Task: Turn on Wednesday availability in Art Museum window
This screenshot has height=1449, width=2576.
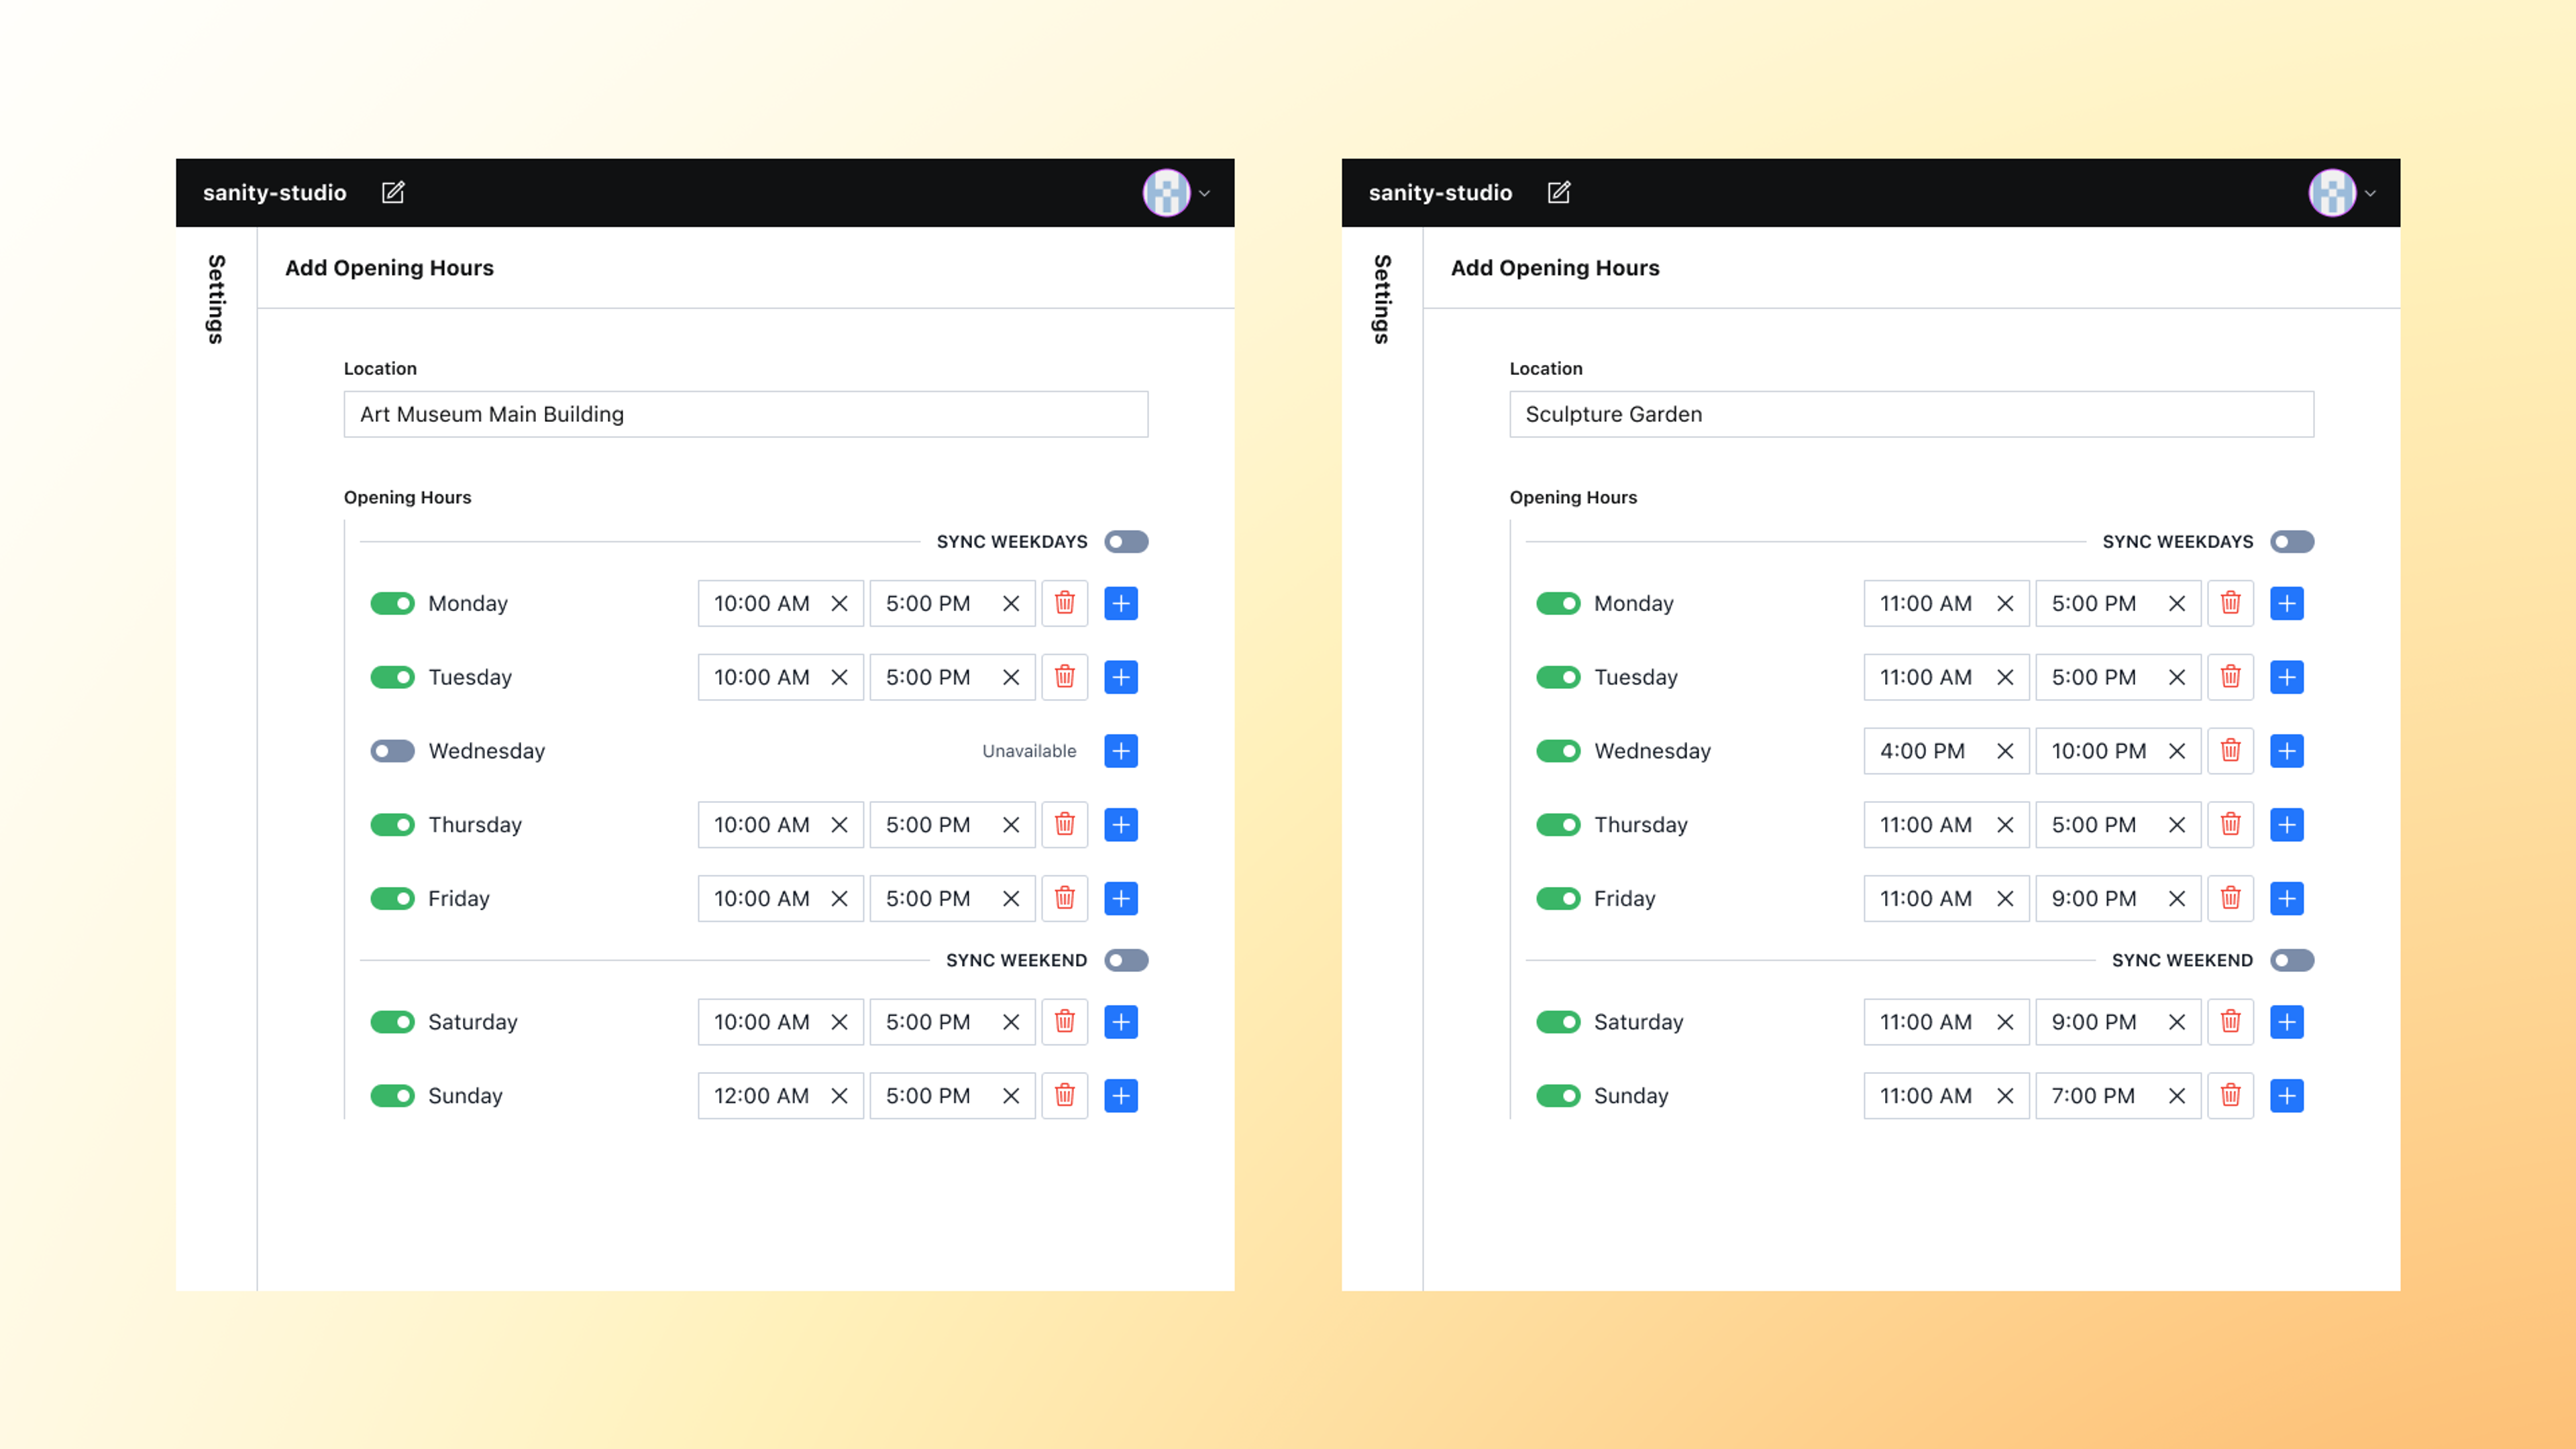Action: pyautogui.click(x=392, y=751)
